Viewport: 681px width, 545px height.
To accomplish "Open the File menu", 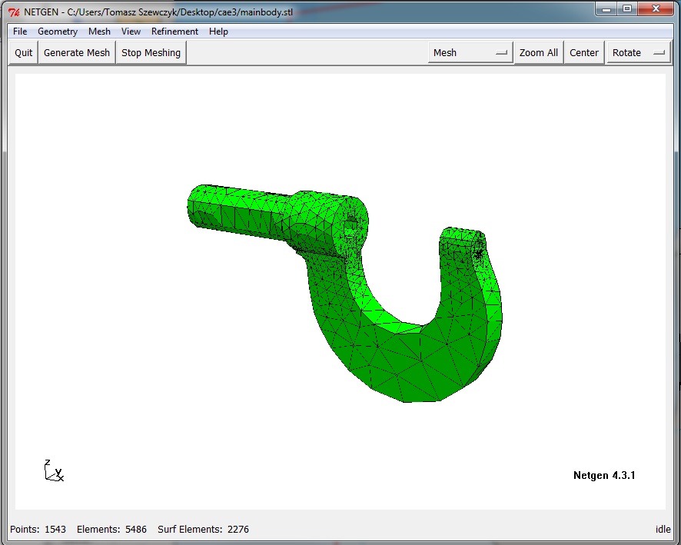I will click(20, 32).
